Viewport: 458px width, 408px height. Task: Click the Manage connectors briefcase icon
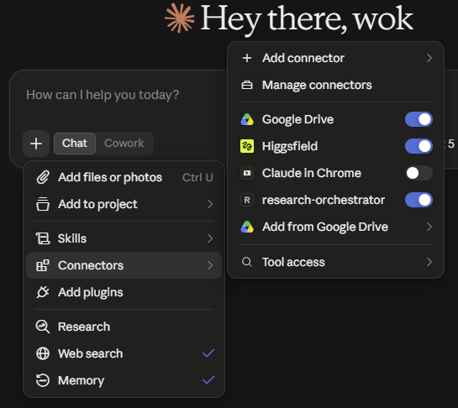247,85
